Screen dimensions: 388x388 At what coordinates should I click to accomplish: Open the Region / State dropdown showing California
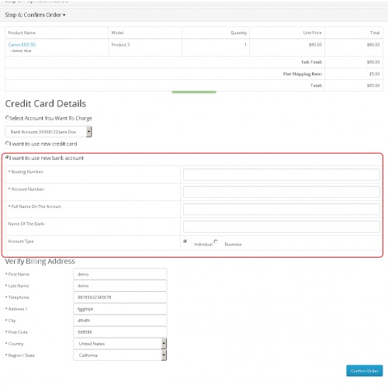(120, 355)
